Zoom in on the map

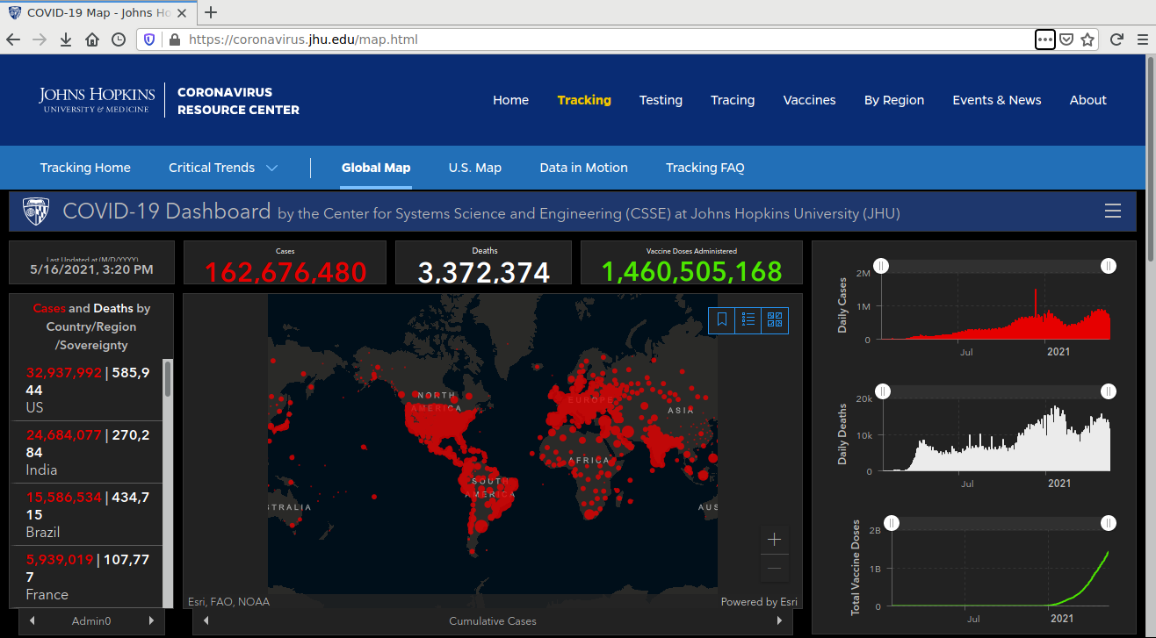click(774, 539)
